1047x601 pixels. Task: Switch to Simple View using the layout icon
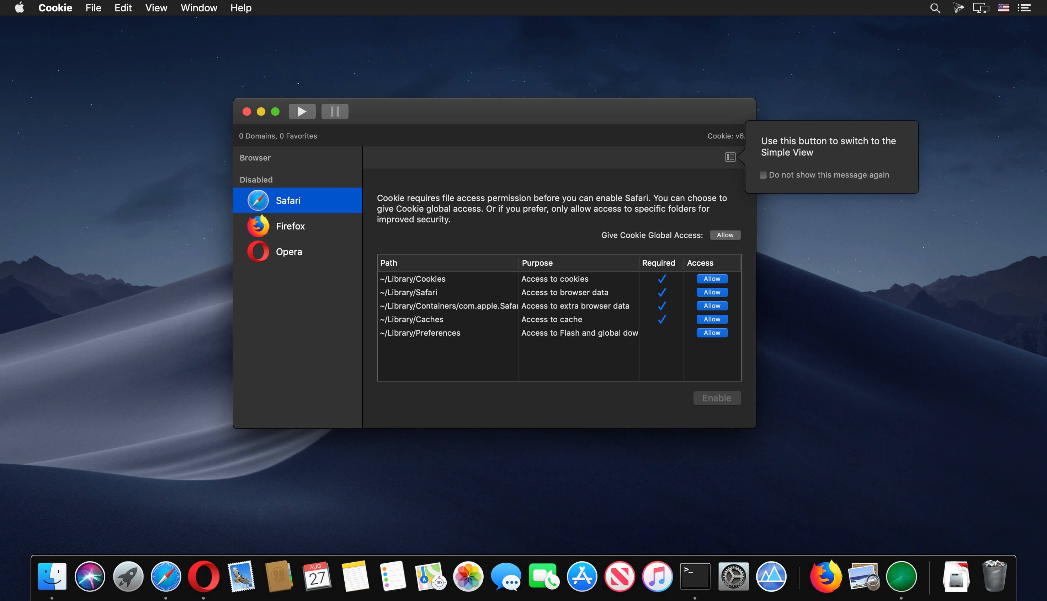[x=730, y=157]
